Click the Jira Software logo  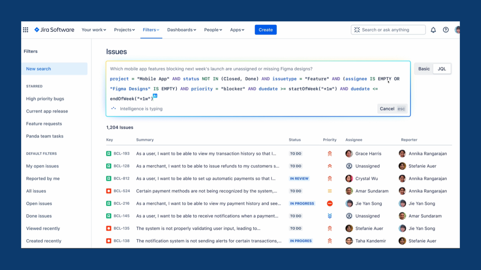coord(54,30)
